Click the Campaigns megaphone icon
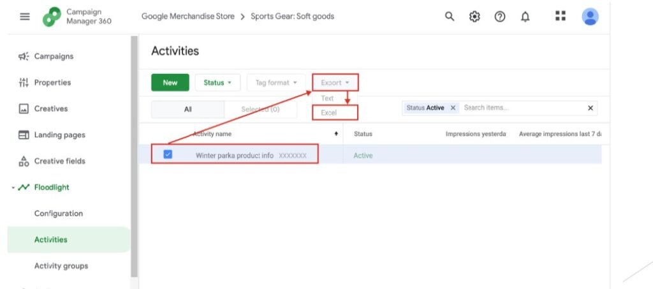Viewport: 653px width, 289px height. 24,56
